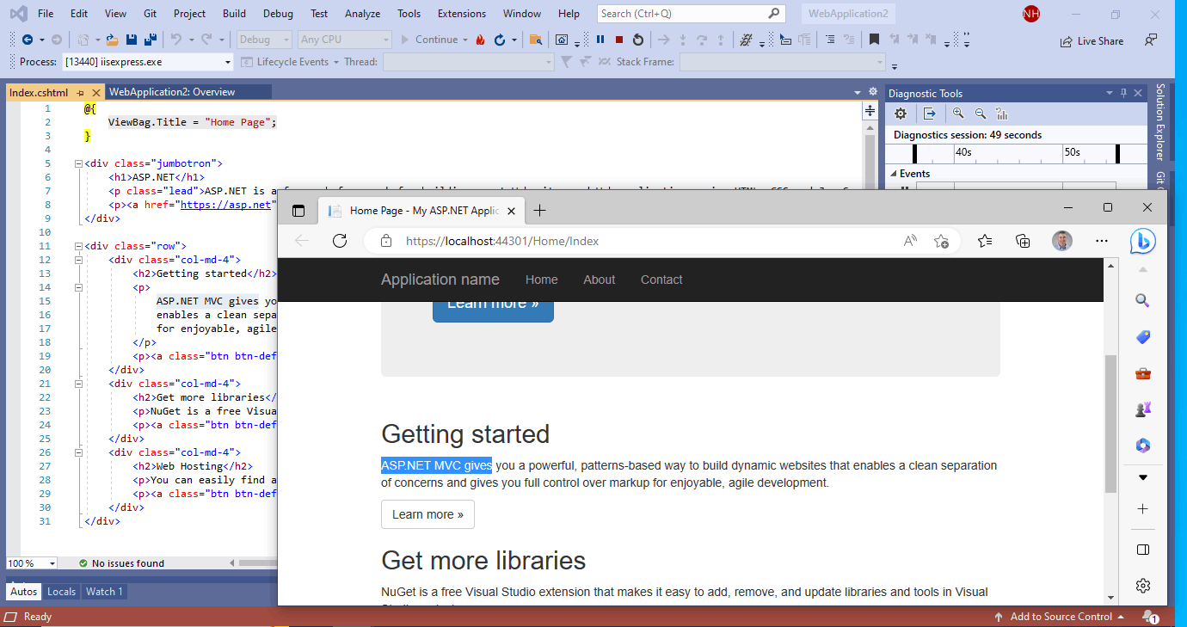
Task: Open the Extensions menu
Action: tap(461, 14)
